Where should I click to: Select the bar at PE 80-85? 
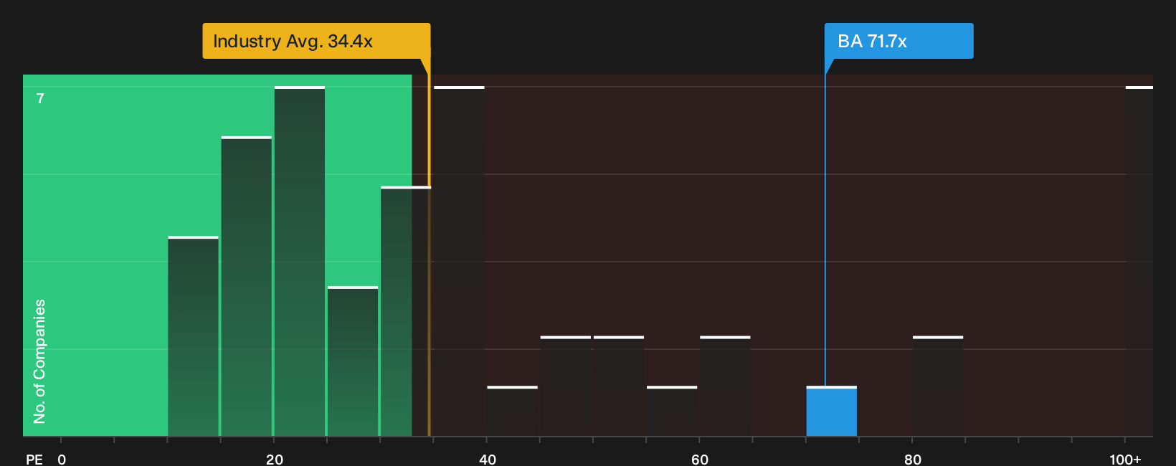tap(938, 386)
